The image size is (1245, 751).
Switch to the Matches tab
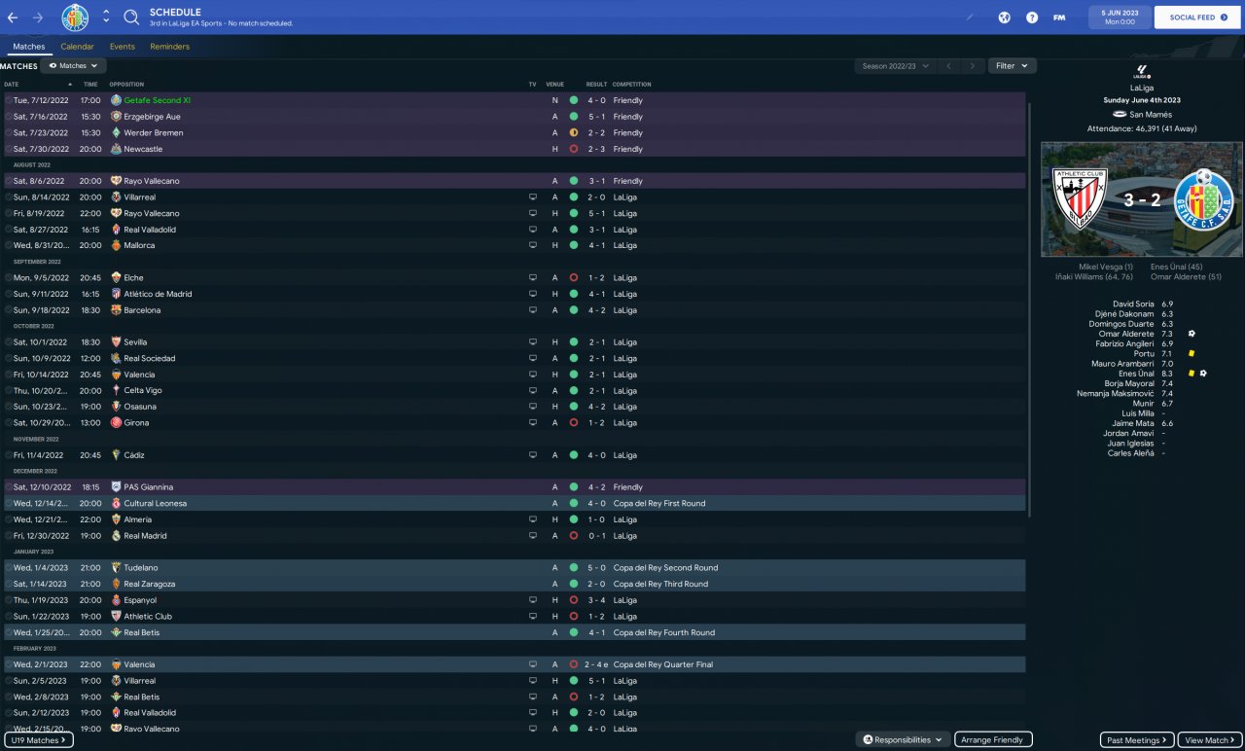click(x=29, y=47)
